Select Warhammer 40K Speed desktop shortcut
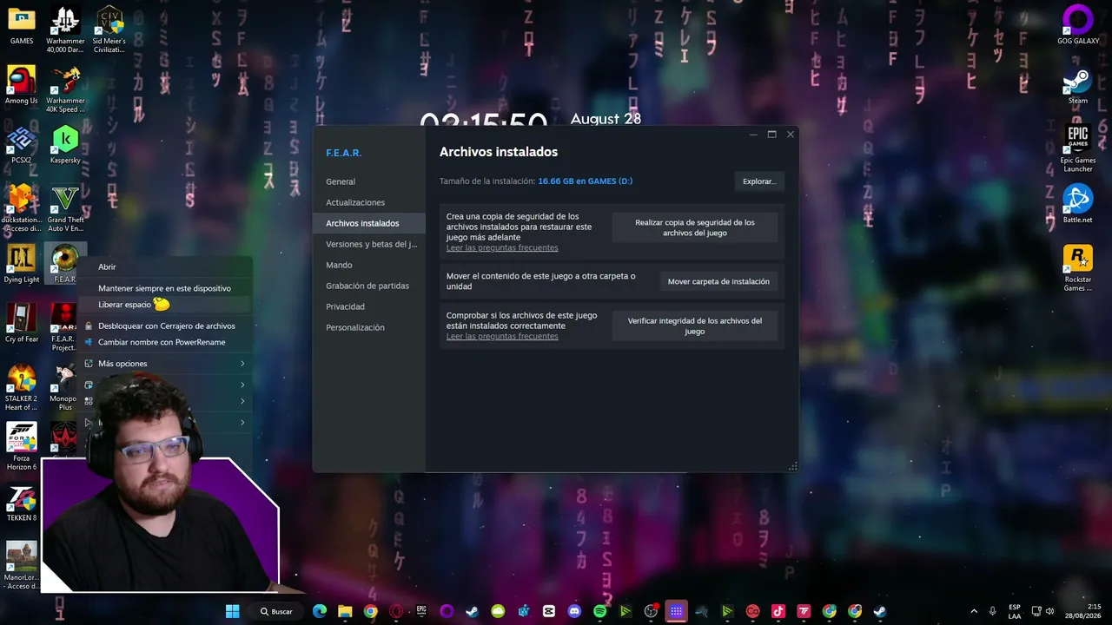This screenshot has width=1112, height=625. point(65,89)
